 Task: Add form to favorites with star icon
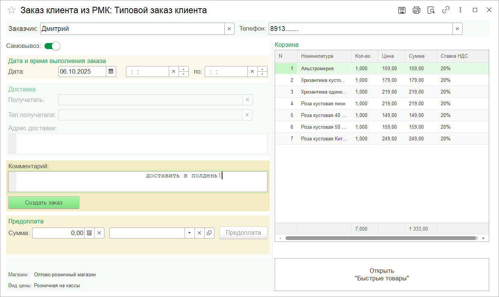(x=12, y=10)
